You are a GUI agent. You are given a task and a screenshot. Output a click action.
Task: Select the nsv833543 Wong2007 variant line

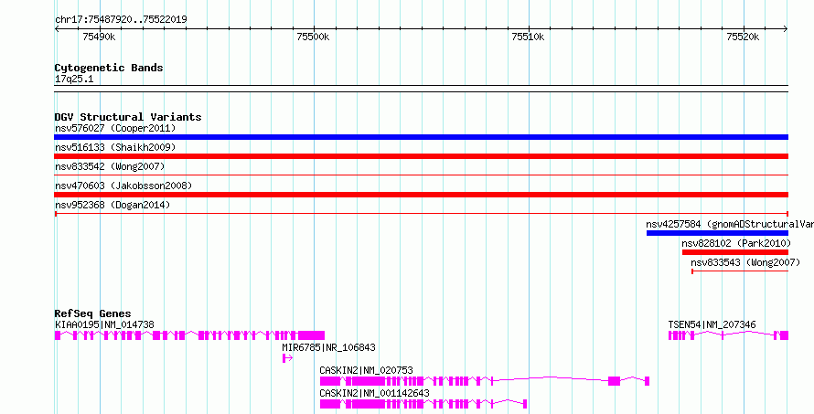(x=740, y=271)
